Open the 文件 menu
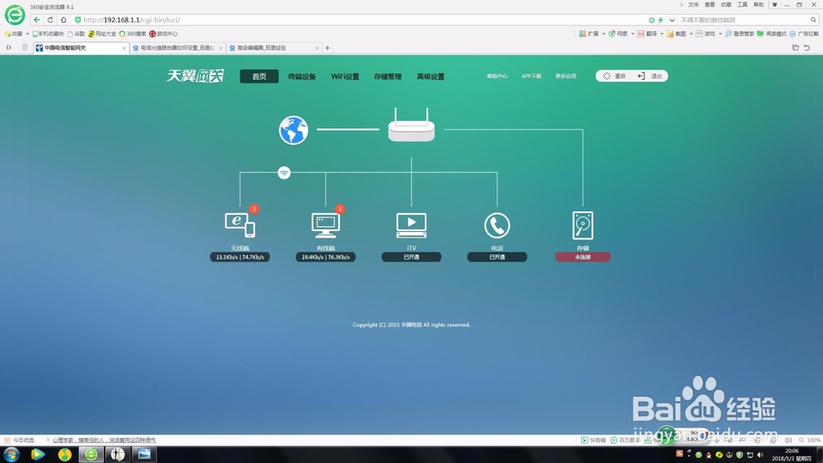This screenshot has height=463, width=823. pos(693,5)
